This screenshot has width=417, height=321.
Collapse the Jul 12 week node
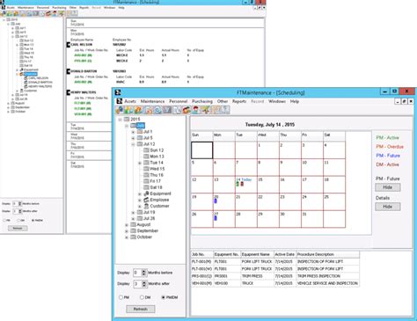click(133, 144)
